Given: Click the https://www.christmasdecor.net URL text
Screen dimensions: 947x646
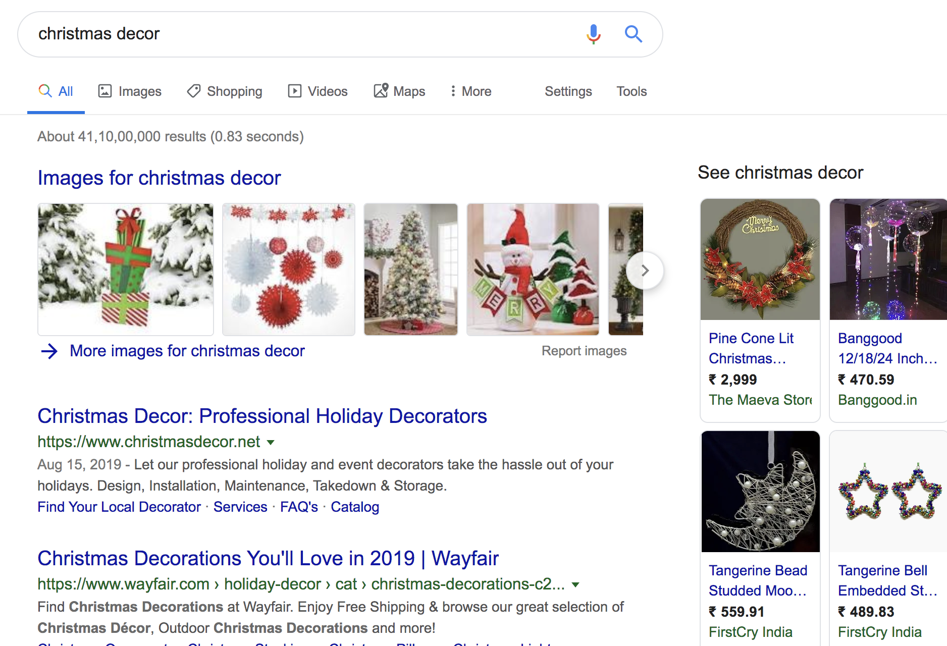Looking at the screenshot, I should pos(149,442).
